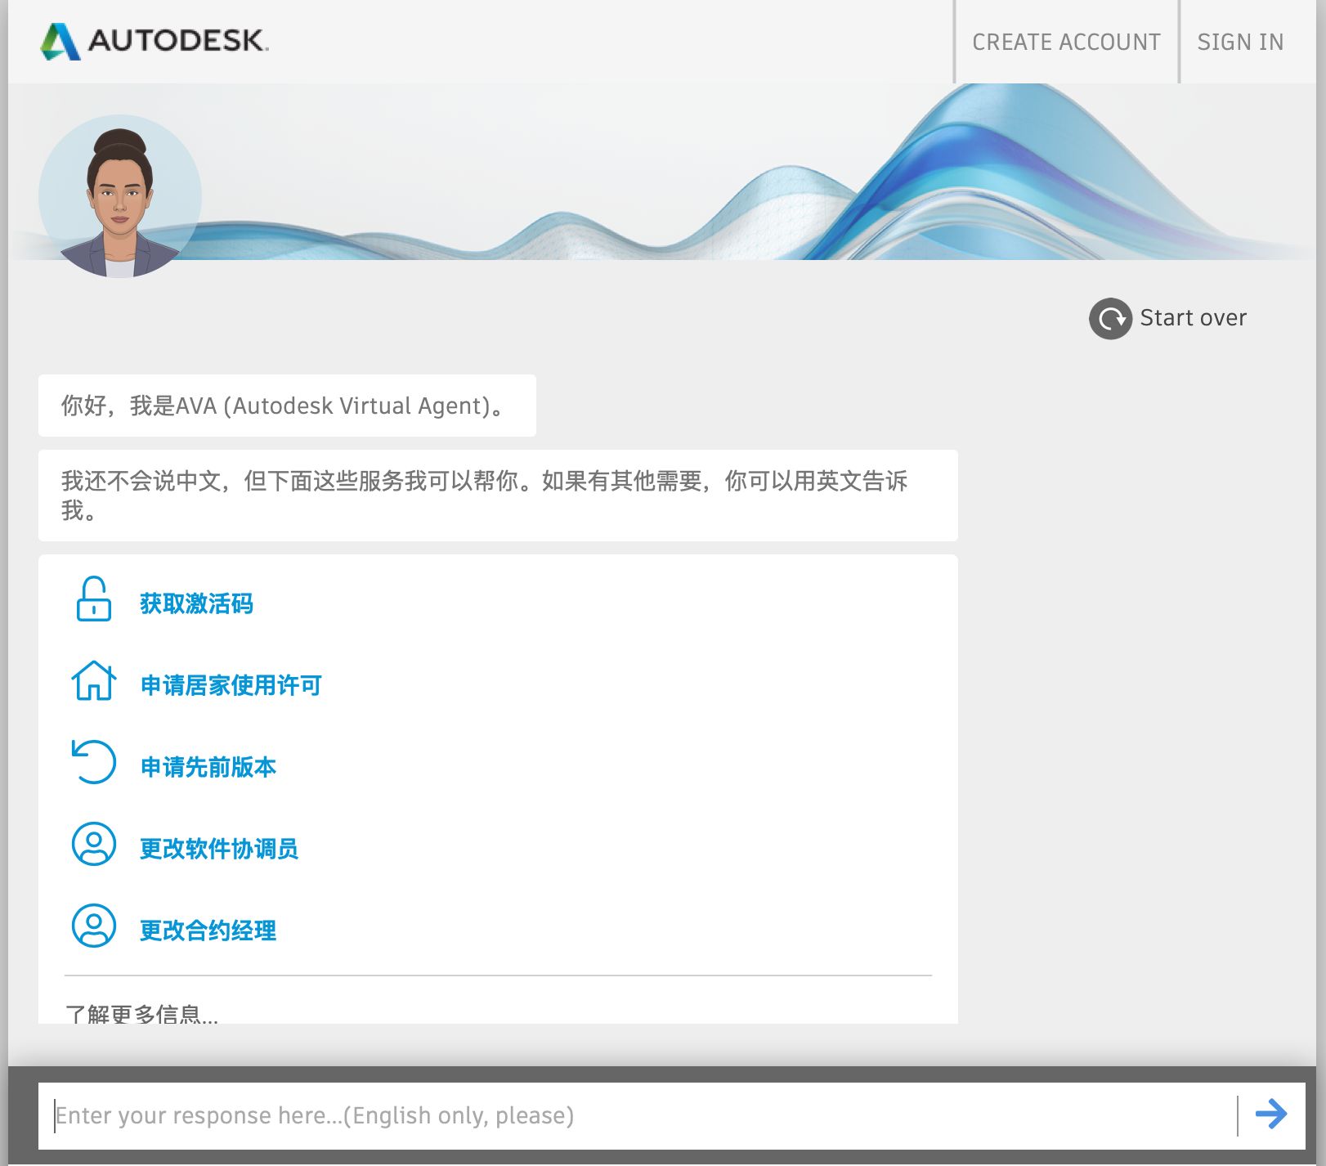Select the 获取激活码 option
This screenshot has height=1166, width=1326.
pos(196,603)
